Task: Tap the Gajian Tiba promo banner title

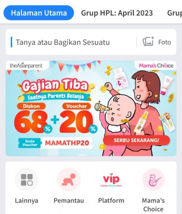Action: pos(55,85)
